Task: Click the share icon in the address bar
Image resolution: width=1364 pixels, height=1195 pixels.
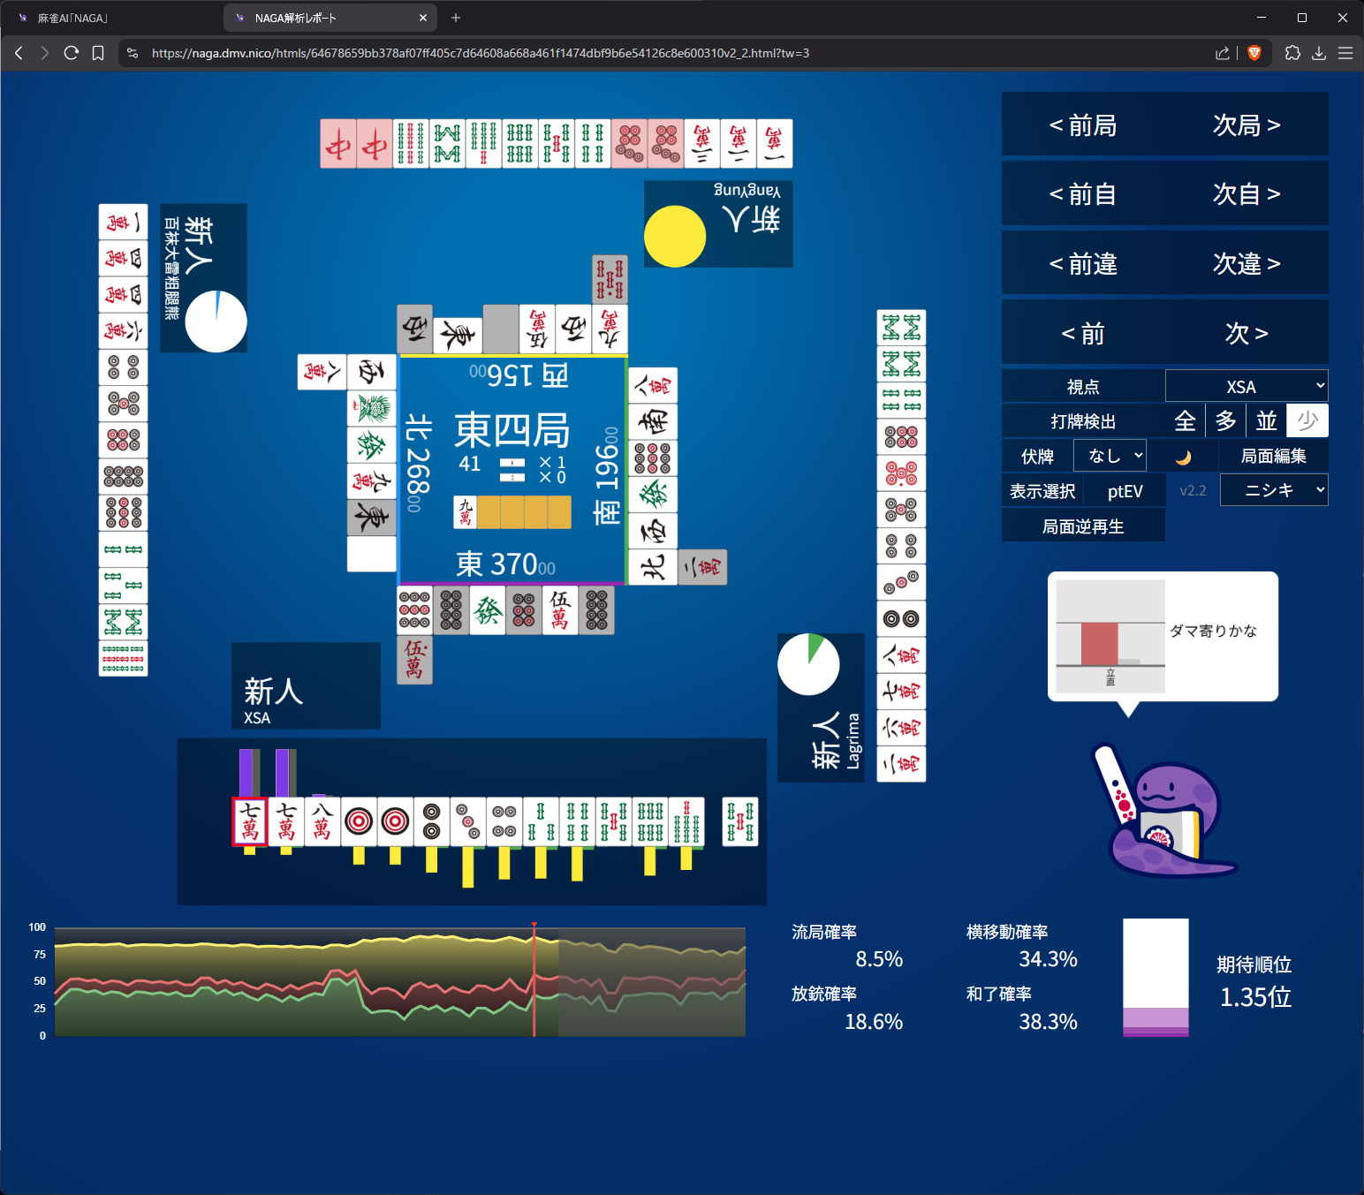Action: pyautogui.click(x=1222, y=53)
